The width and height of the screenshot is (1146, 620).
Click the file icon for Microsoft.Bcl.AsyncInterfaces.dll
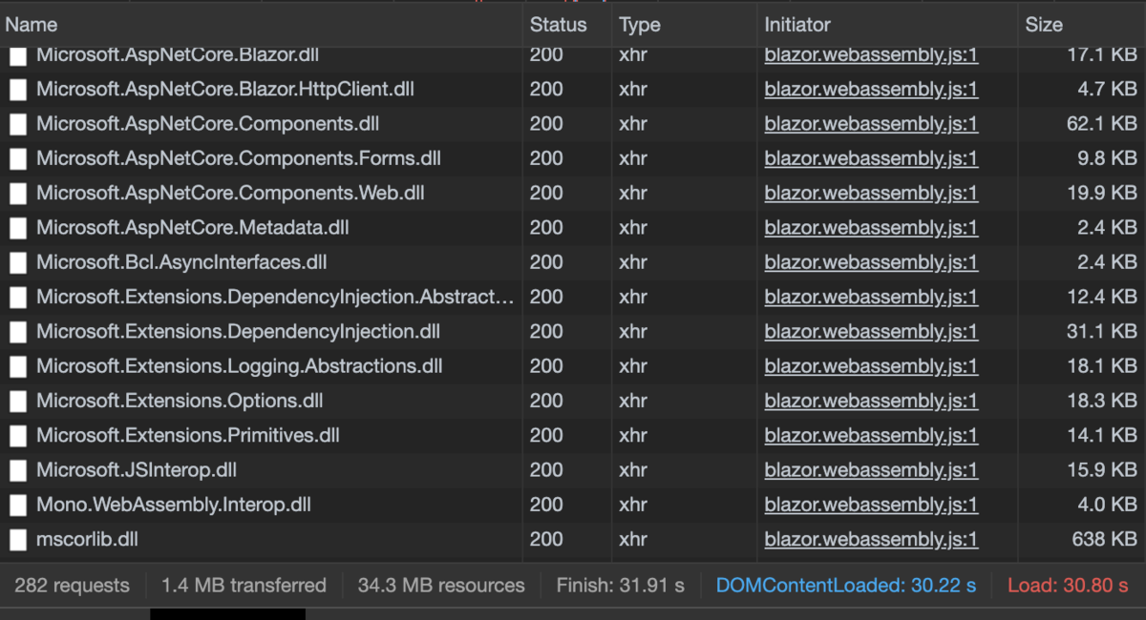[18, 262]
